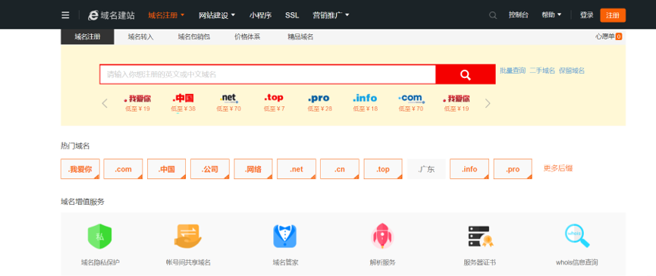Expand the 域名注册 dropdown in header

pyautogui.click(x=166, y=15)
